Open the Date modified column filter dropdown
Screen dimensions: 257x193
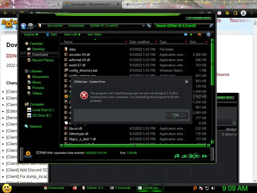tap(156, 42)
